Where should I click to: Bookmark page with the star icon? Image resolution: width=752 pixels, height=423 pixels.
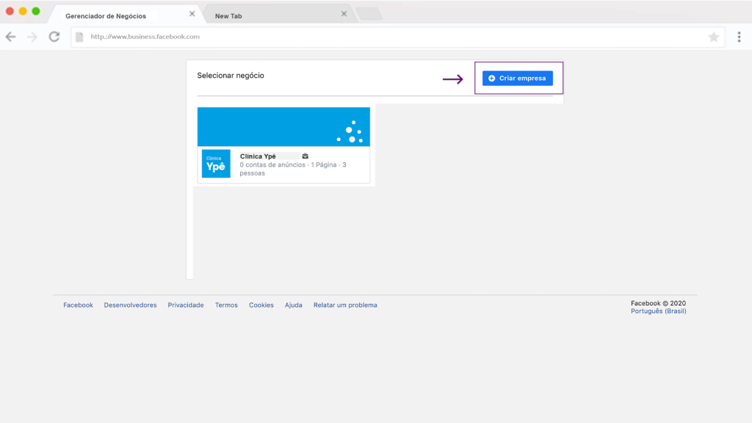pyautogui.click(x=713, y=37)
